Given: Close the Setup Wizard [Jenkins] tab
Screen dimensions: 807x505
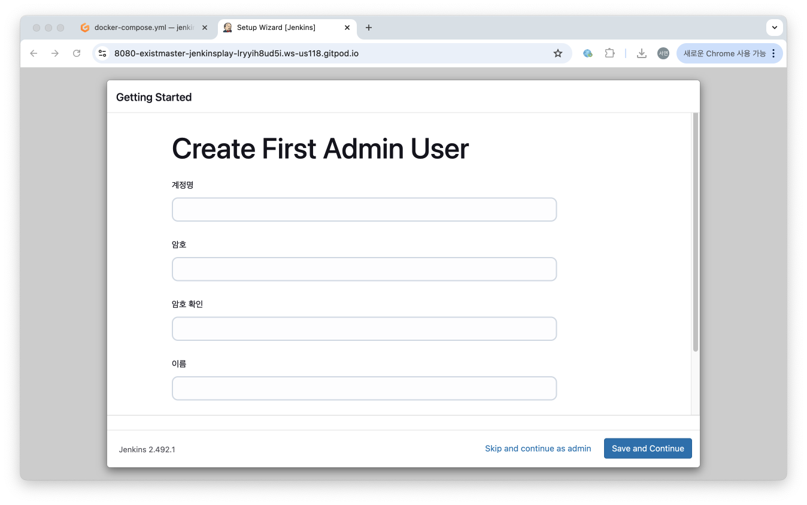Looking at the screenshot, I should point(347,28).
